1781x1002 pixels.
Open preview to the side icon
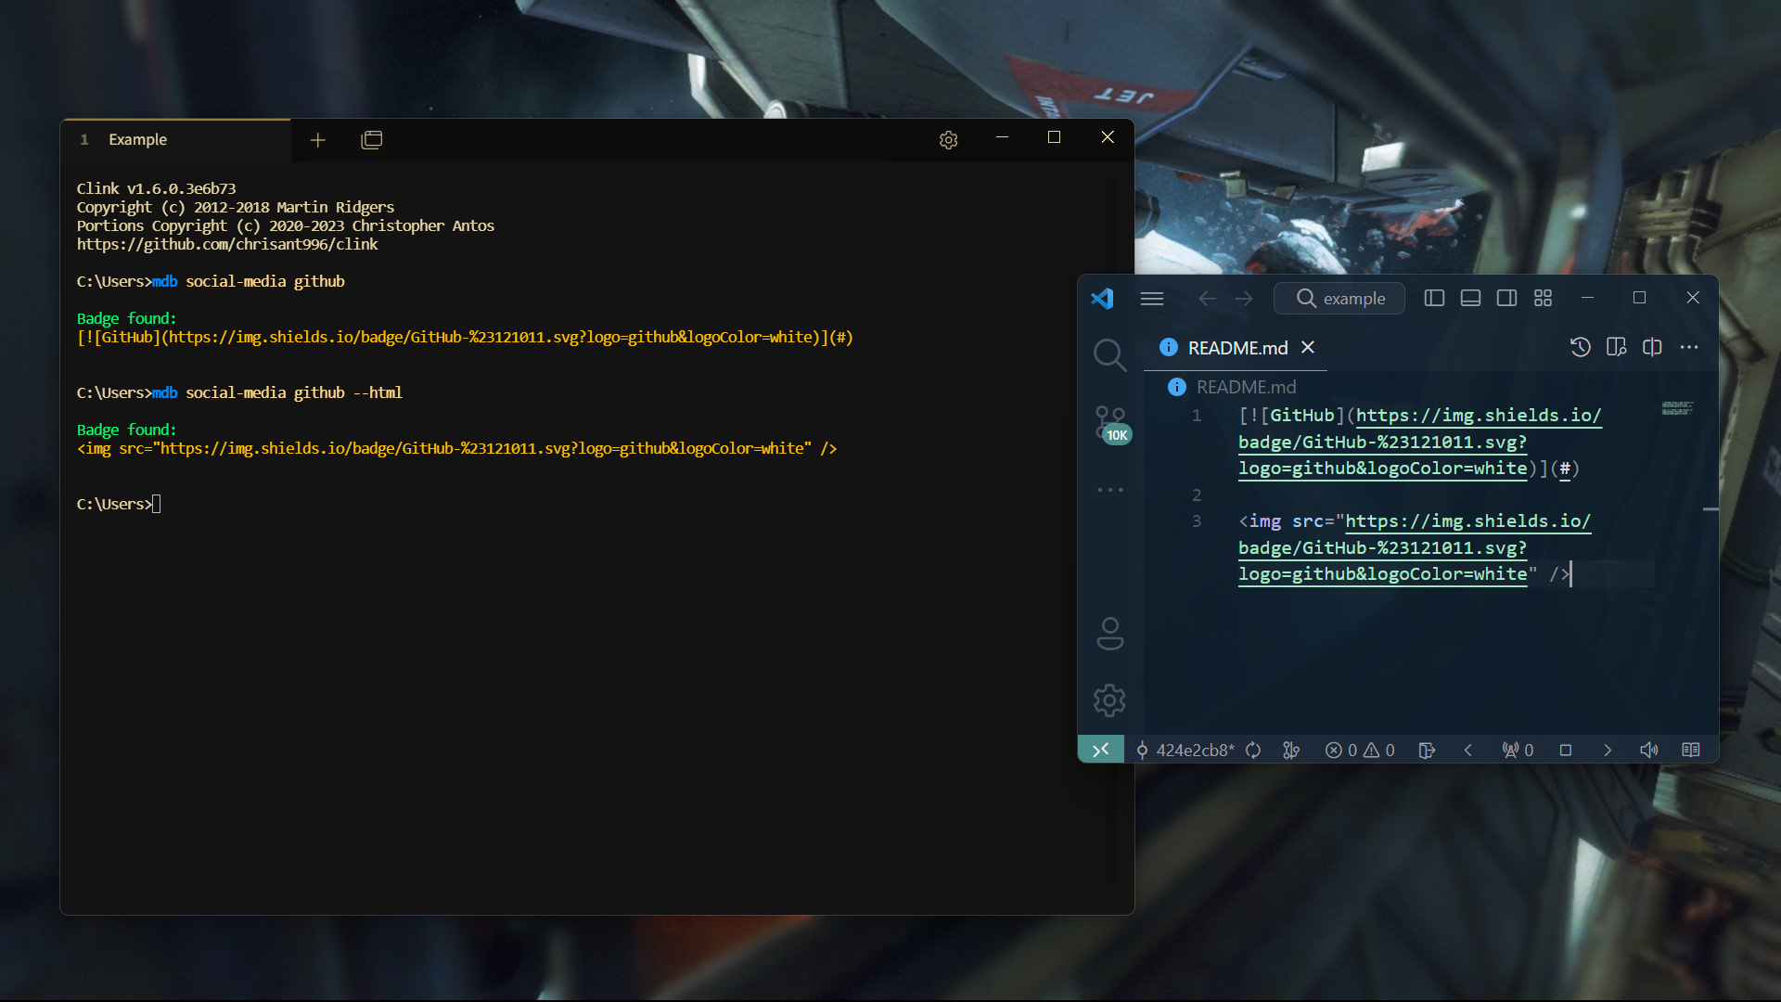tap(1617, 347)
